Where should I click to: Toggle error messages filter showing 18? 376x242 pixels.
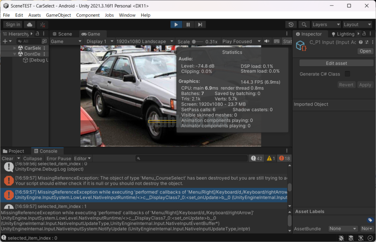284,158
